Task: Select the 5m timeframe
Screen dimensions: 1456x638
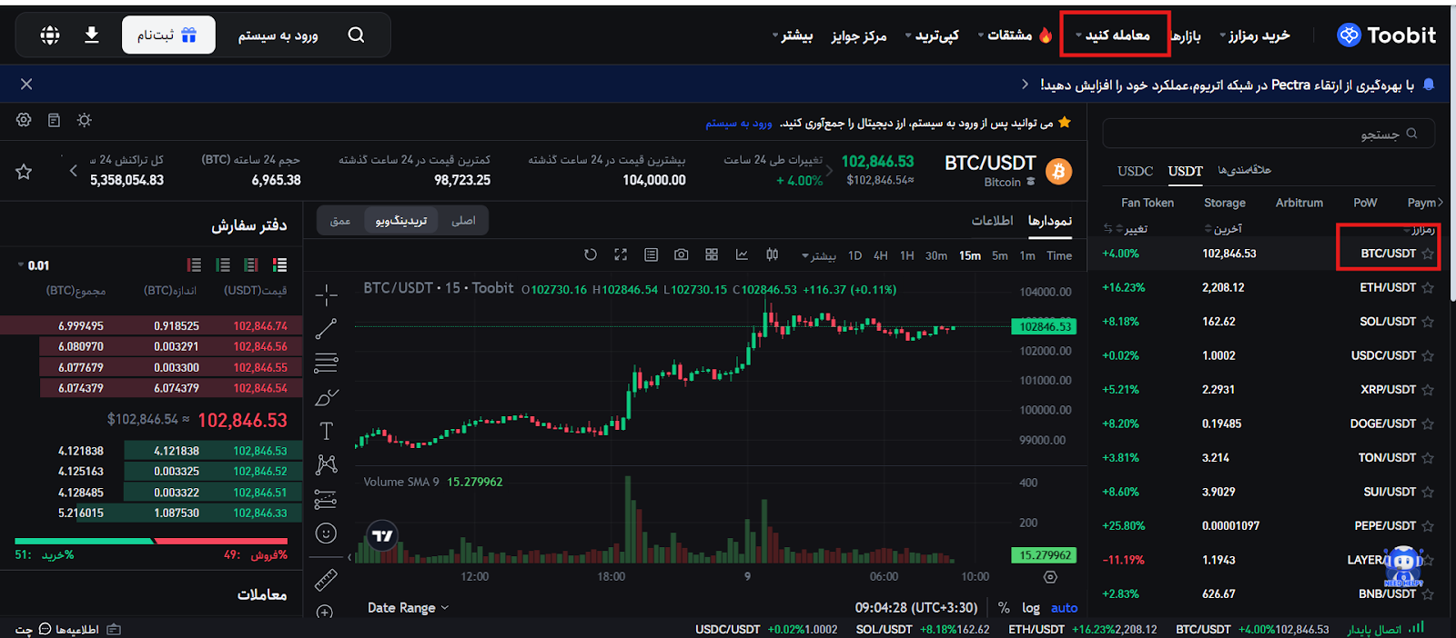Action: pos(1000,255)
